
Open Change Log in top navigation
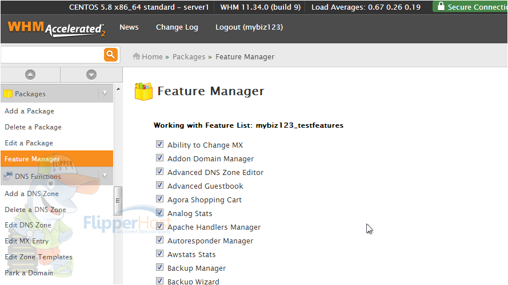click(x=177, y=27)
